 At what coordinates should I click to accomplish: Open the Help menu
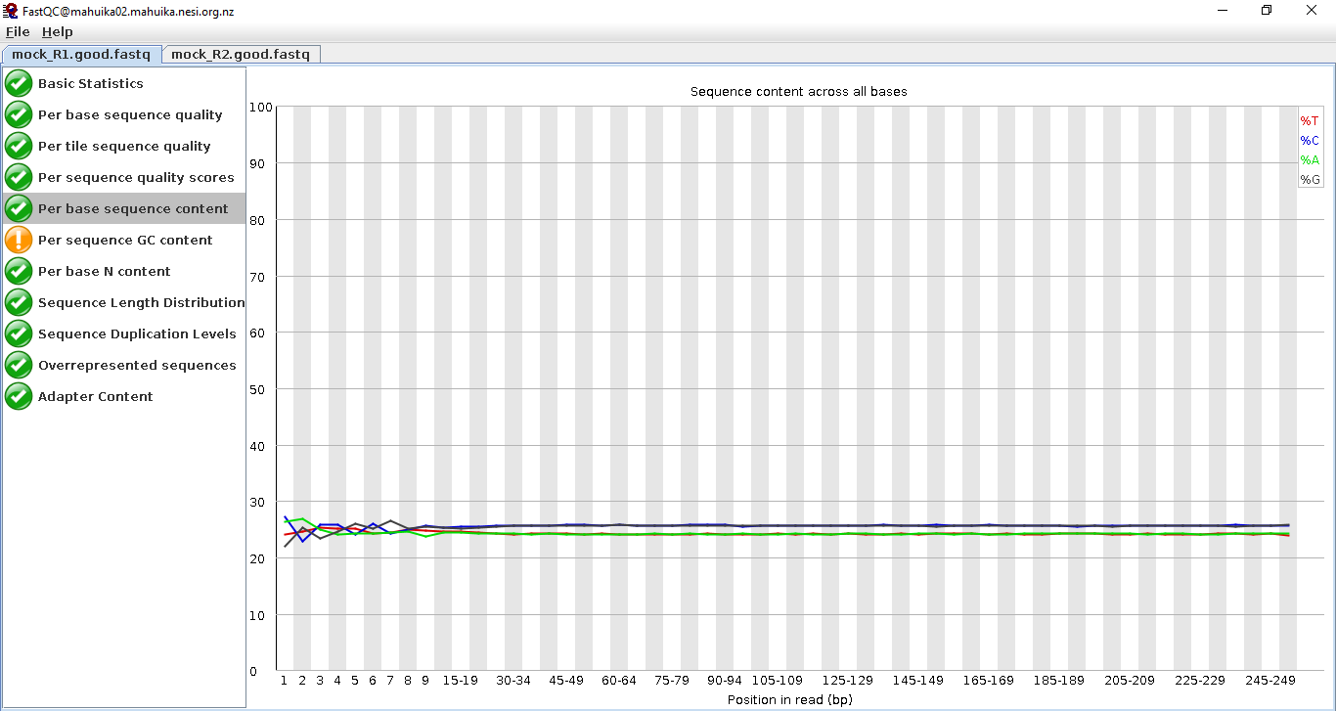point(57,32)
